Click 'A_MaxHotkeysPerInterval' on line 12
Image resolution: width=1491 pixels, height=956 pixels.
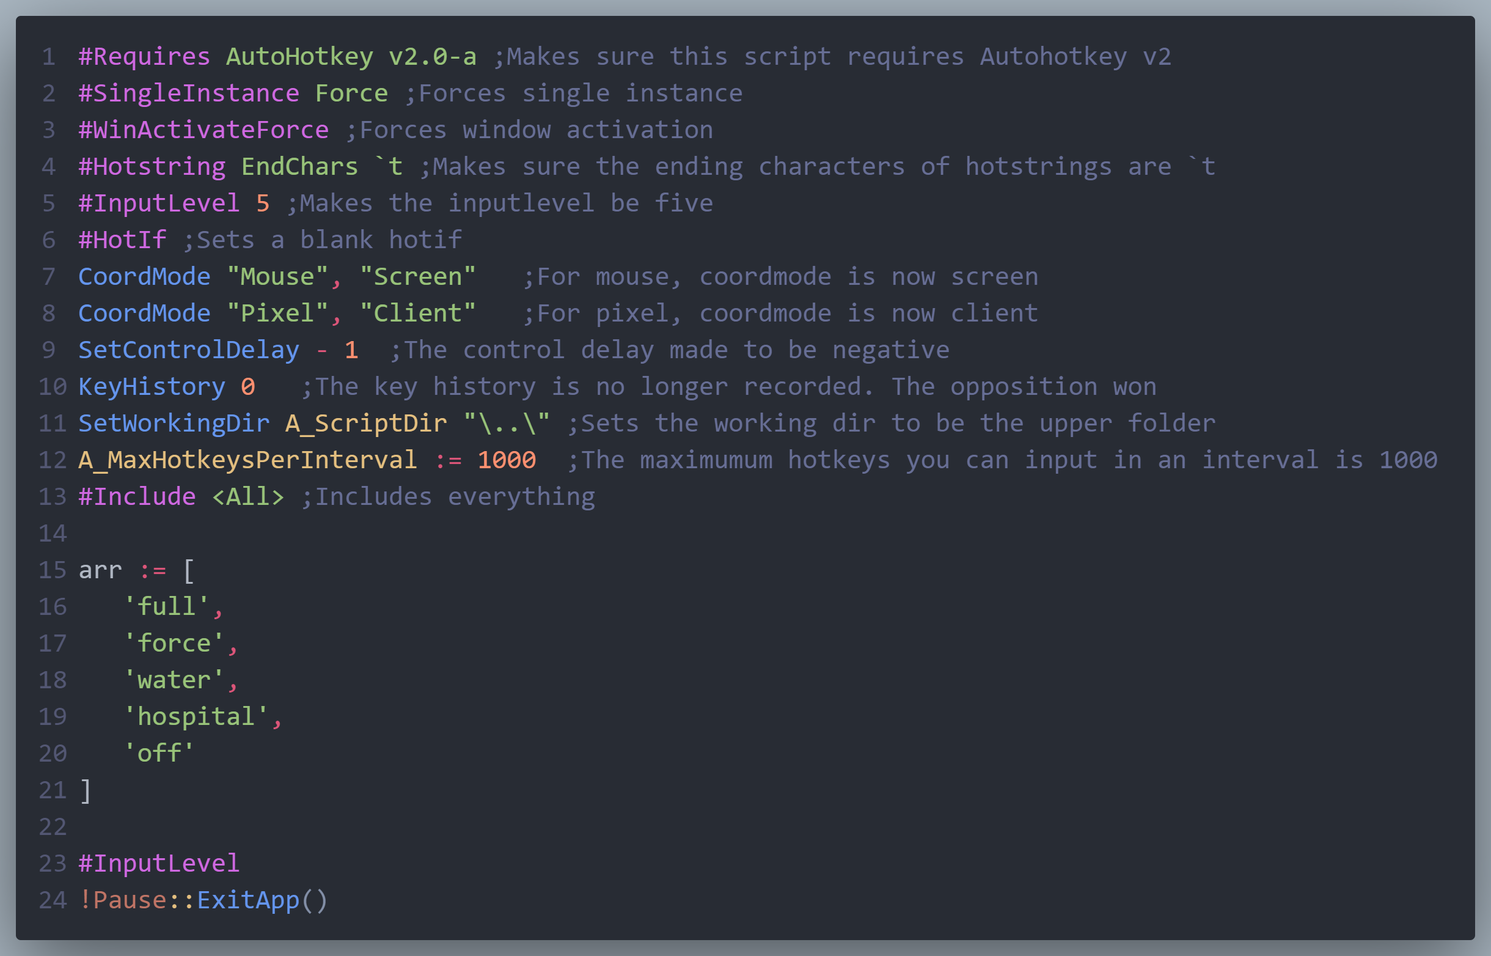247,460
